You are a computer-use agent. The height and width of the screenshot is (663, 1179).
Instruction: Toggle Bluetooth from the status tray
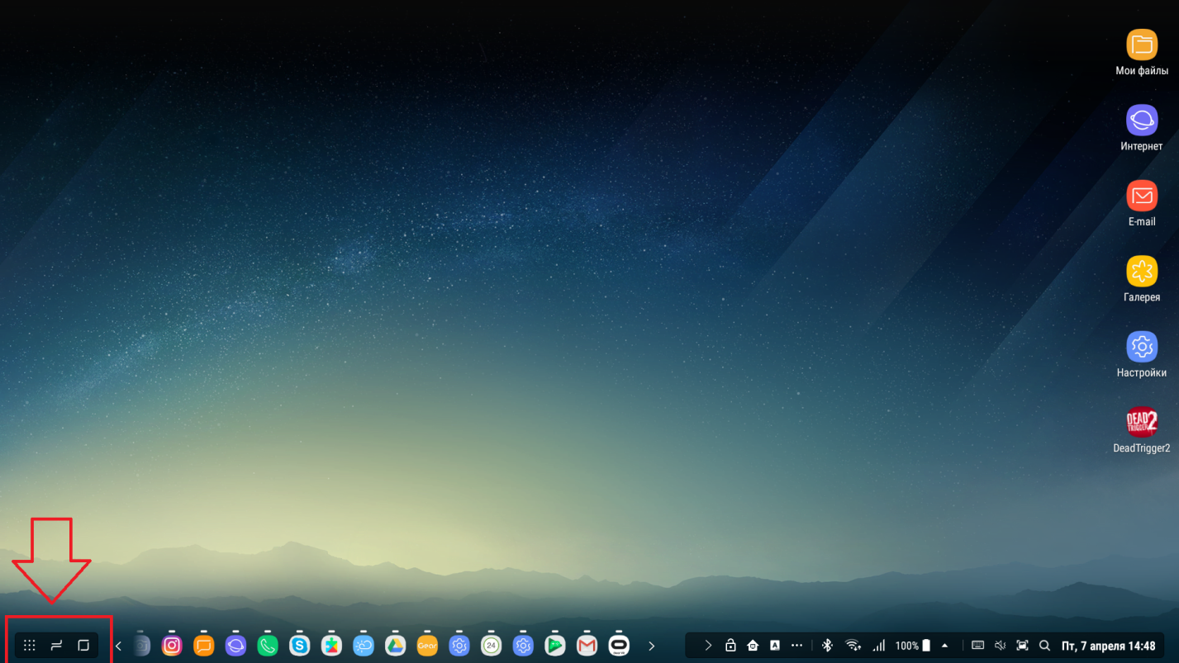827,646
